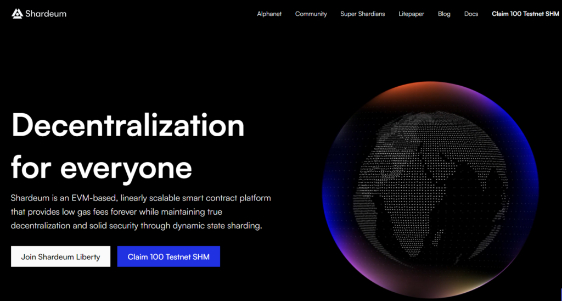Click the Shardeum EVM-based description paragraph
The height and width of the screenshot is (301, 562).
pos(141,212)
